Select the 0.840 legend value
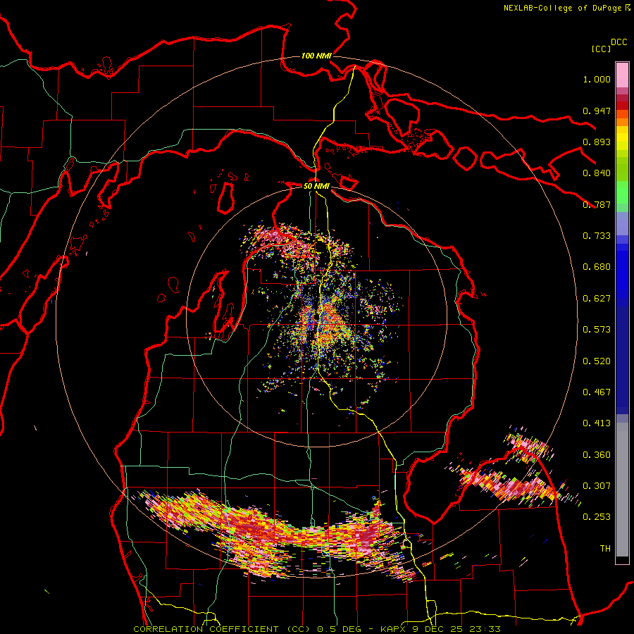Screen dimensions: 634x634 click(597, 173)
